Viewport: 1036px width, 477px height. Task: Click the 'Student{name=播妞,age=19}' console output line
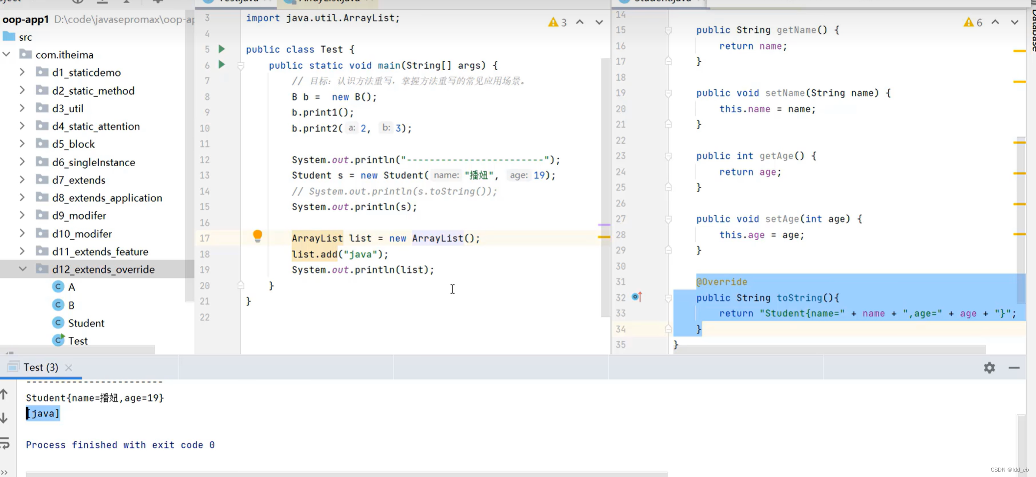coord(95,398)
